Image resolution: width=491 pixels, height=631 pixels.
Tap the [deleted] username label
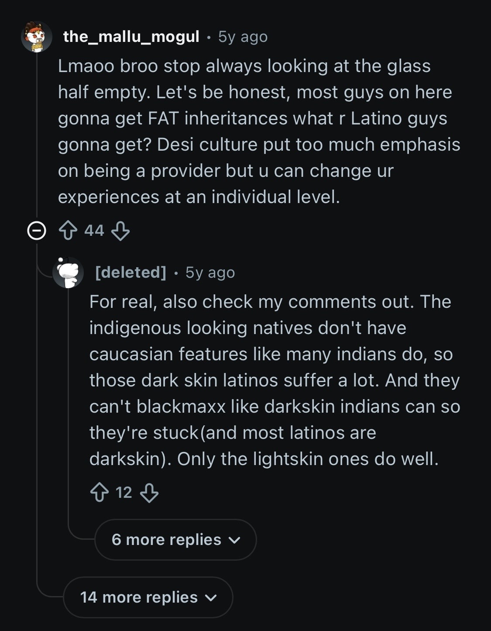(x=130, y=272)
